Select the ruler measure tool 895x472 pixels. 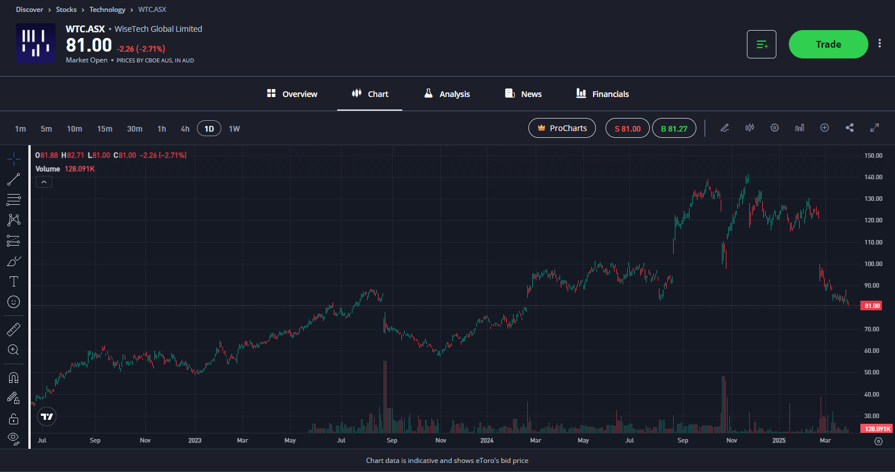[x=14, y=329]
